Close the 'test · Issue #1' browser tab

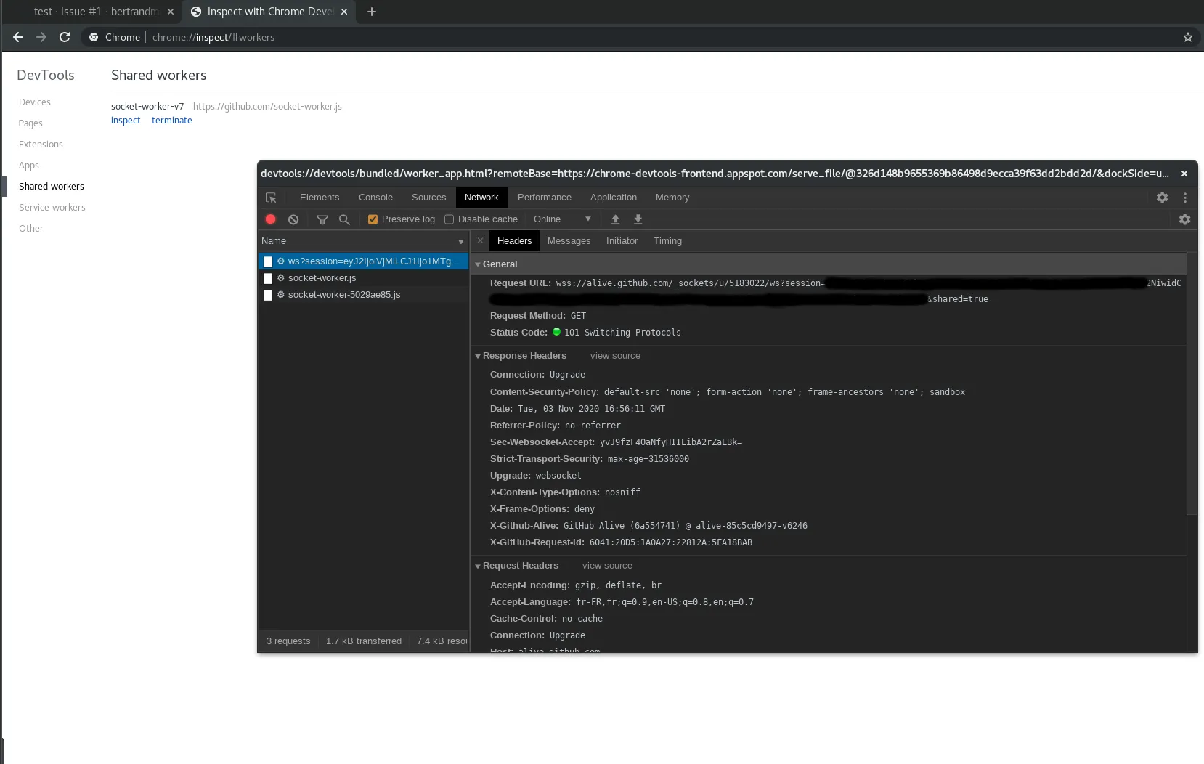pyautogui.click(x=171, y=12)
